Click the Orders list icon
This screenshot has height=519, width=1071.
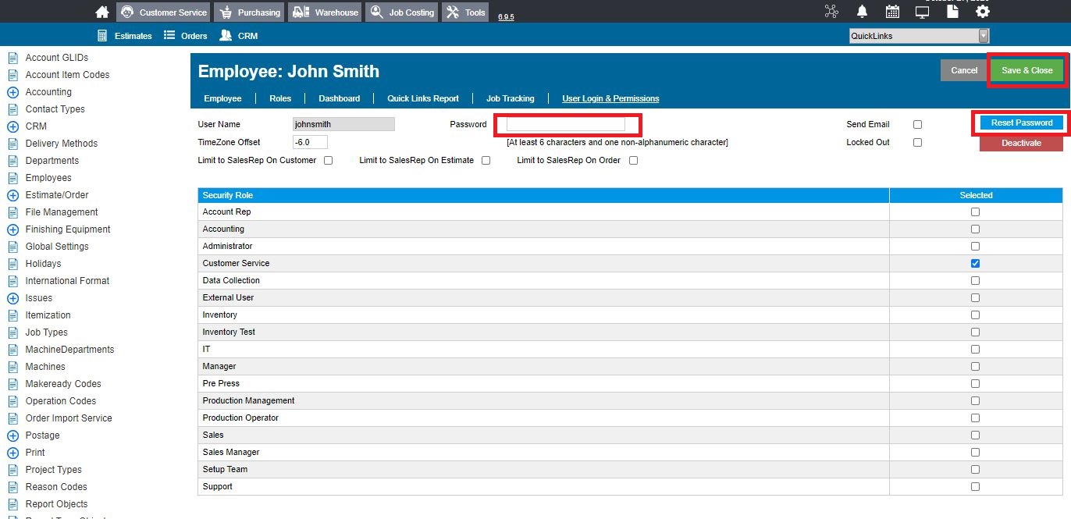point(169,36)
